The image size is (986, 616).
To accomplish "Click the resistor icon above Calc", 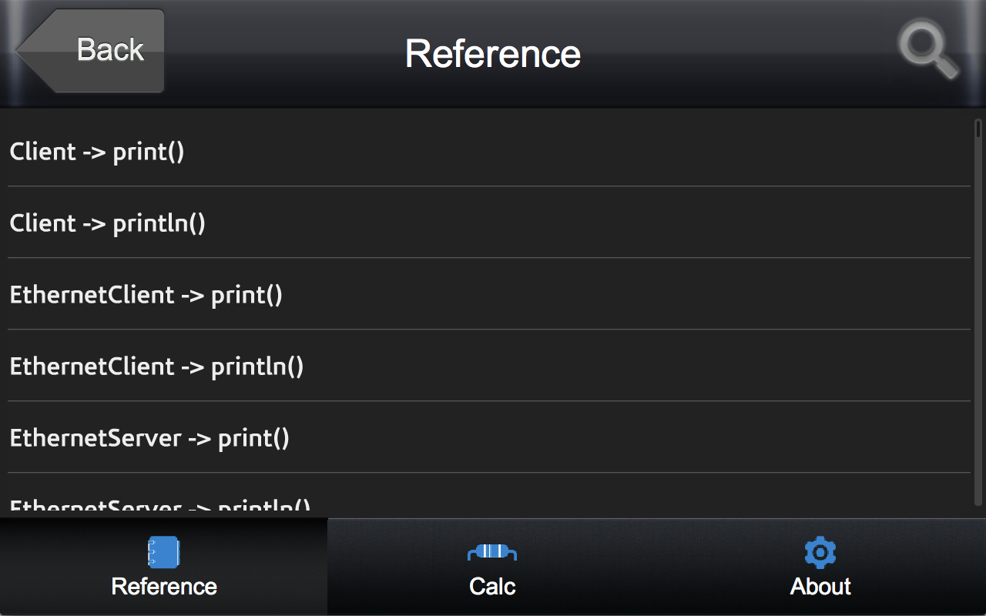I will pyautogui.click(x=492, y=551).
